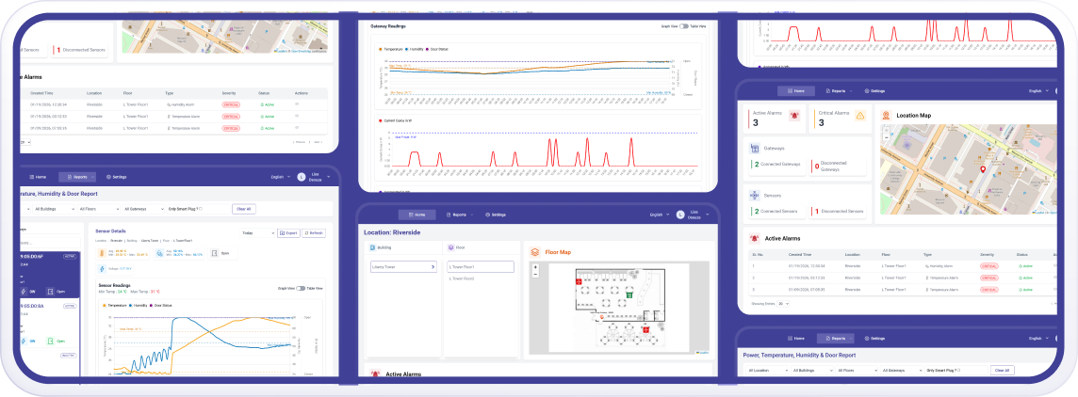This screenshot has width=1078, height=397.
Task: Click the Export button
Action: pos(288,232)
